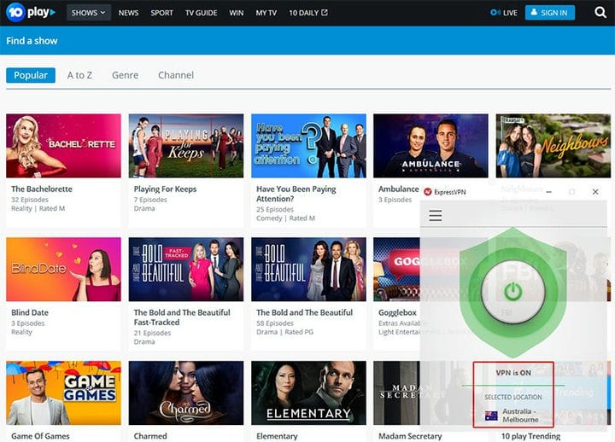This screenshot has height=442, width=615.
Task: Open ExpressVPN hamburger menu
Action: 436,216
